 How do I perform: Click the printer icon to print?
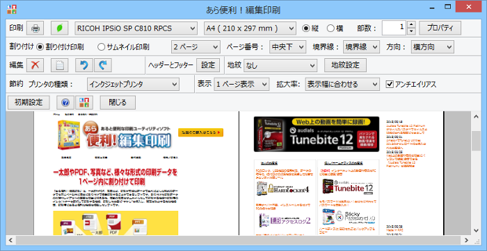[x=35, y=28]
